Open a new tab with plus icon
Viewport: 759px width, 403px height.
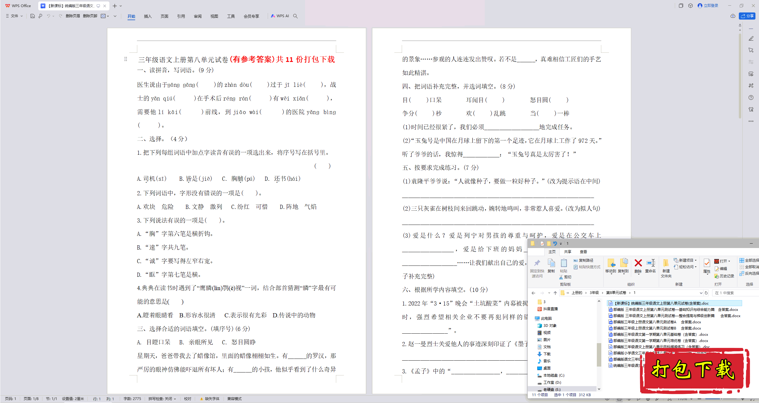pyautogui.click(x=115, y=6)
